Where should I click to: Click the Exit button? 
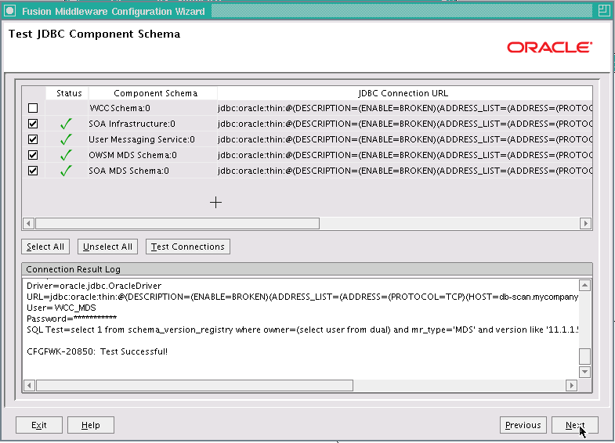coord(39,425)
